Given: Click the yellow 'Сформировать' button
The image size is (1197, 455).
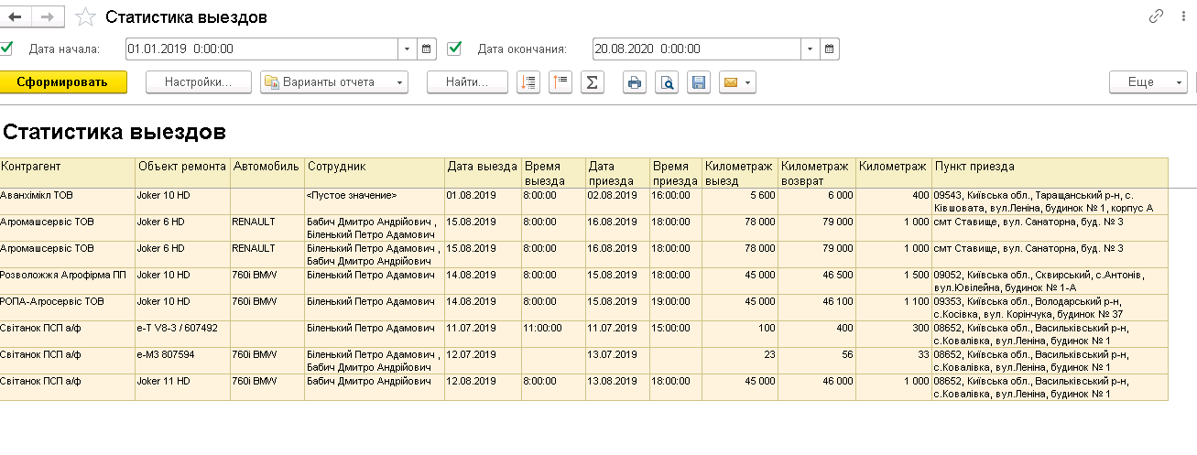Looking at the screenshot, I should [x=62, y=82].
